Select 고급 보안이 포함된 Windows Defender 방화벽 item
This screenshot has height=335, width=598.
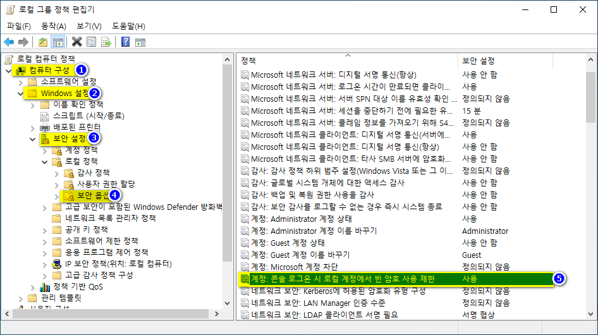coord(143,207)
